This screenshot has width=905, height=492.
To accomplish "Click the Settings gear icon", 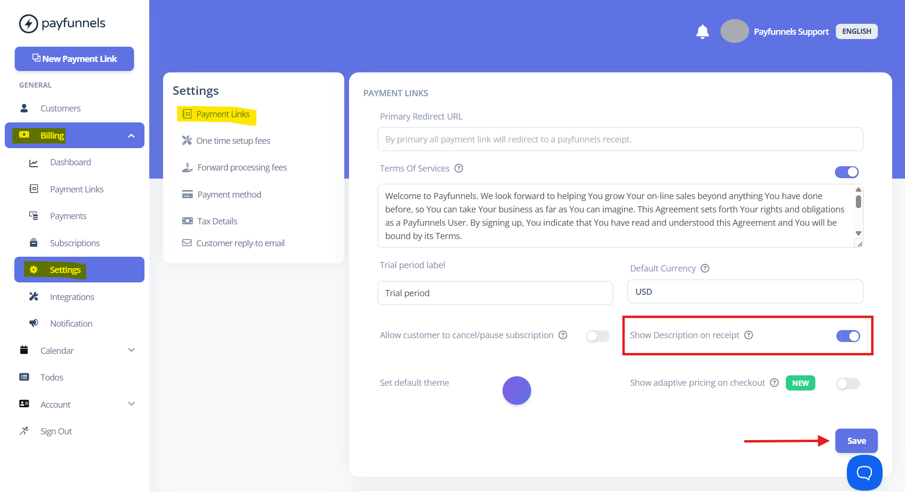I will pos(33,270).
